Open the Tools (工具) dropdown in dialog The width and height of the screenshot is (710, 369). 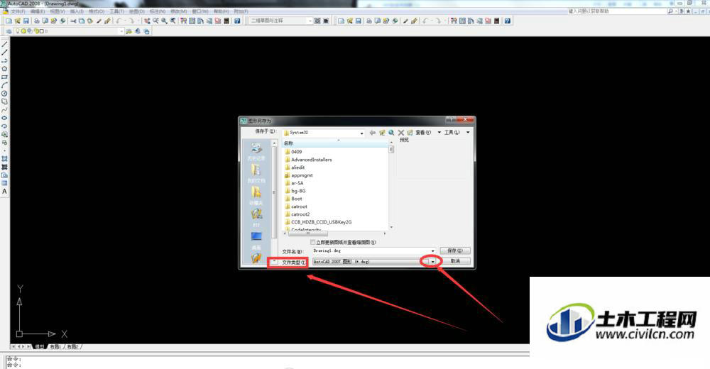tap(457, 133)
